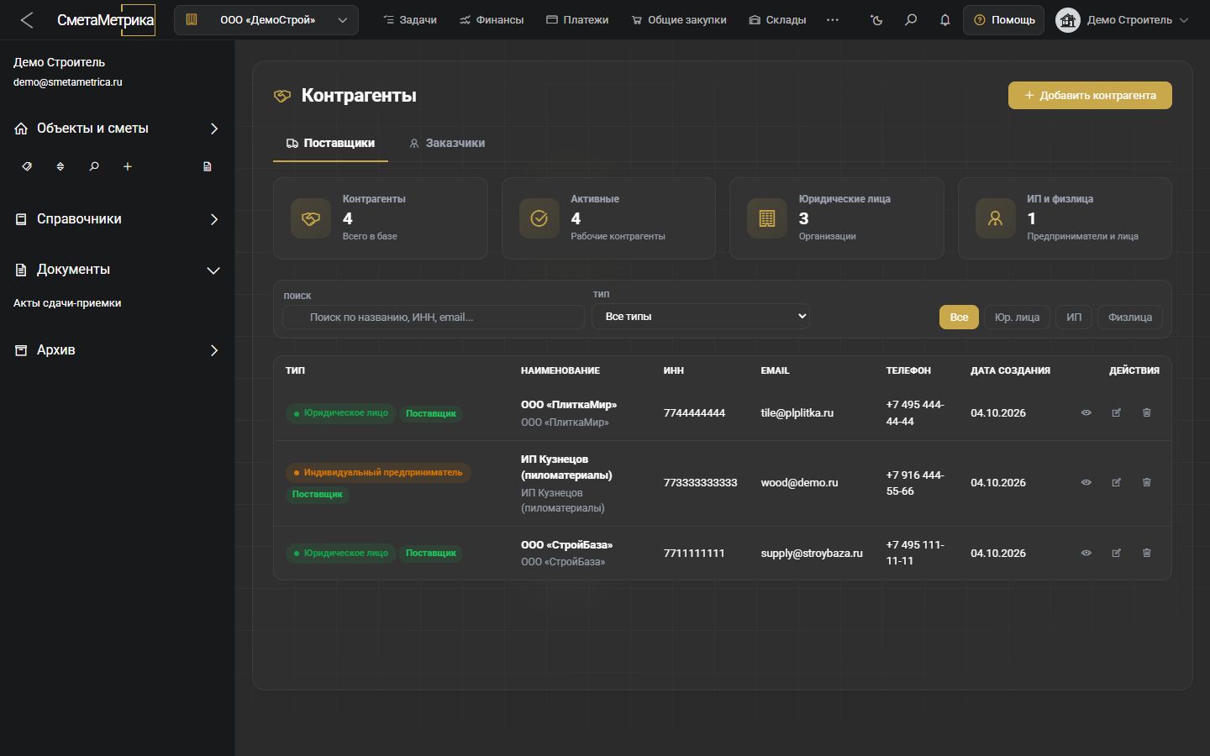Click the sidebar calculator document icon

point(208,166)
